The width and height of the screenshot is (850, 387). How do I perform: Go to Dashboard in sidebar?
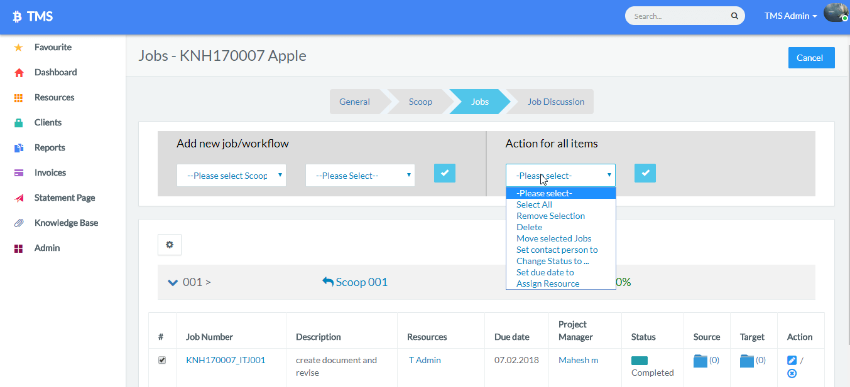pos(55,72)
